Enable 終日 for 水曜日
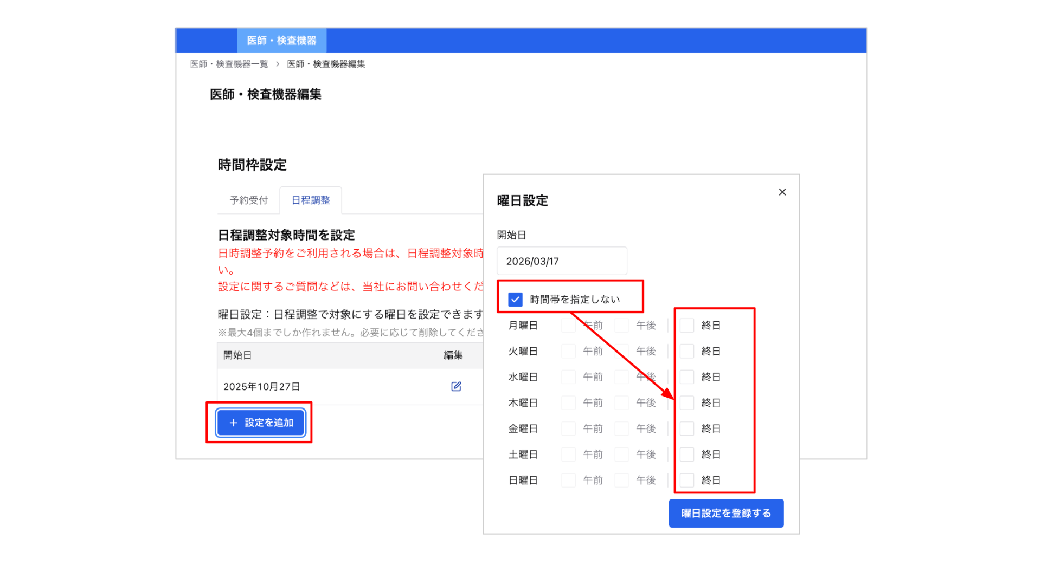The height and width of the screenshot is (578, 1041). point(687,377)
